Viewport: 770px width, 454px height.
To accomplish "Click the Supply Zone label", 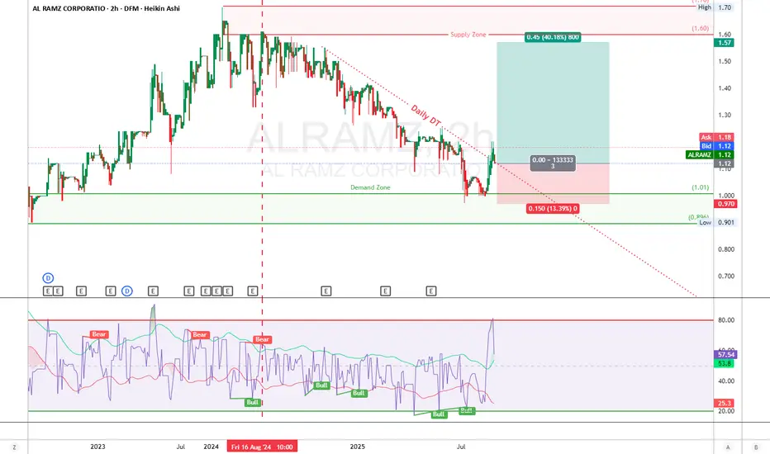I will [468, 35].
